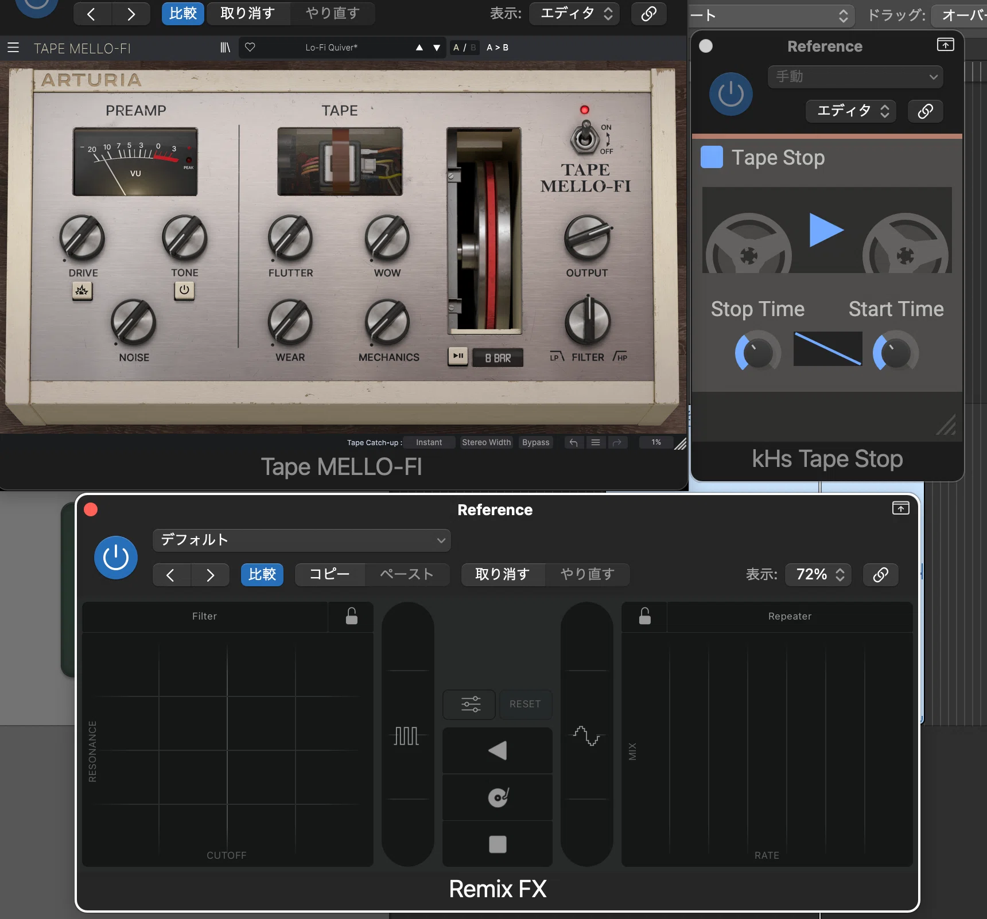Viewport: 987px width, 919px height.
Task: Toggle the kHs Tape Stop plugin power button
Action: click(730, 94)
